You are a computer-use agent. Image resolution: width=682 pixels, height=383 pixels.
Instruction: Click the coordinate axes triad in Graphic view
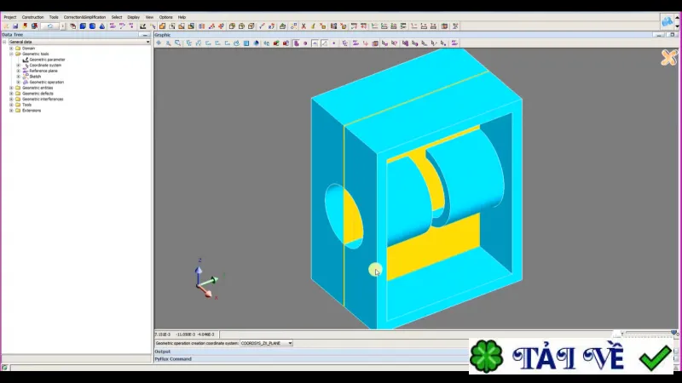coord(205,280)
